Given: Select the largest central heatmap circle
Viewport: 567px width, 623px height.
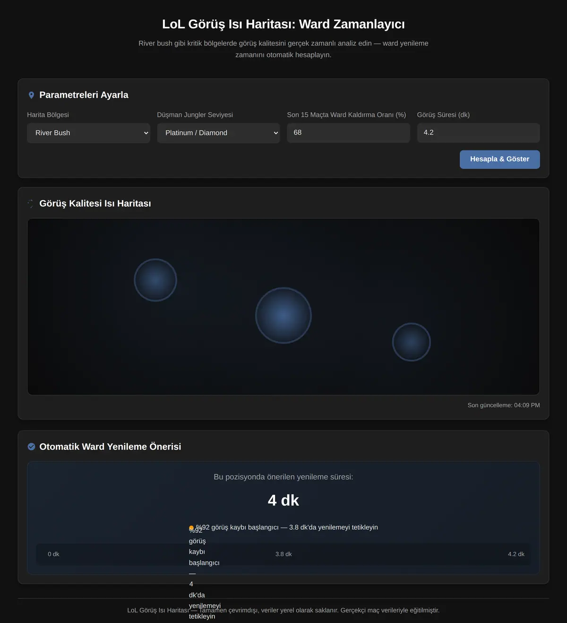Looking at the screenshot, I should click(x=283, y=315).
